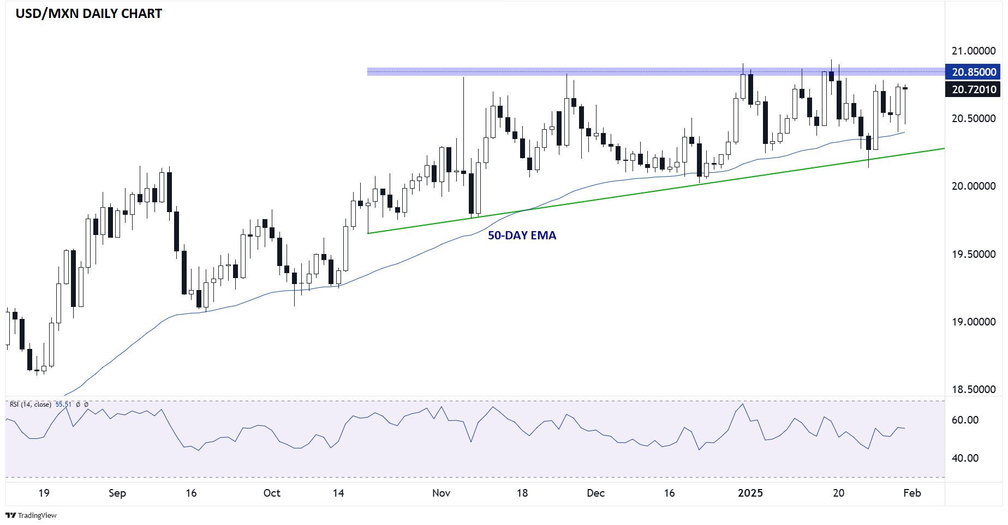Click the blue horizontal resistance zone
Image resolution: width=1008 pixels, height=525 pixels.
pos(656,71)
